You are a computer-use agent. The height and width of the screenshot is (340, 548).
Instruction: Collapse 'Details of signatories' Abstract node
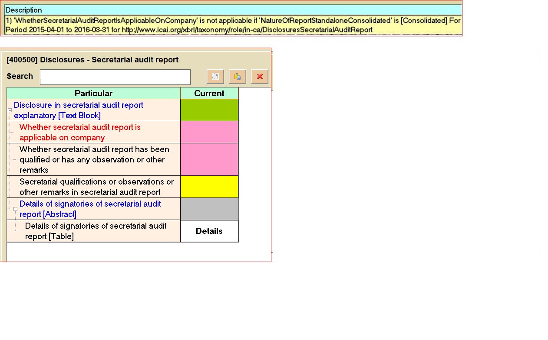(16, 209)
